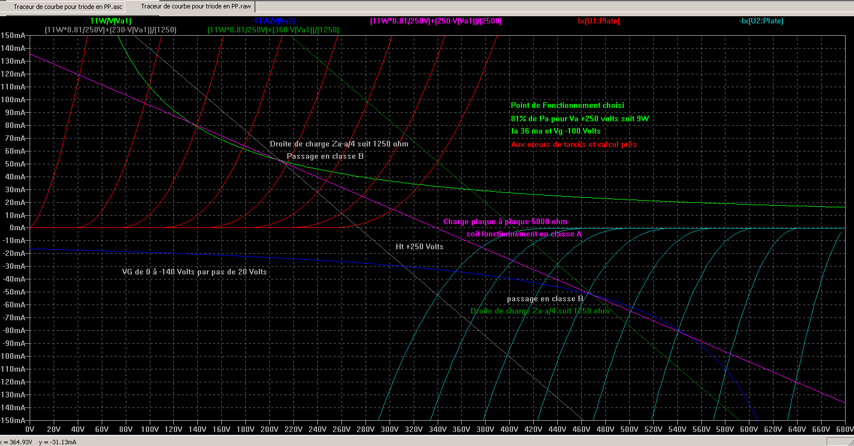Click 'VG de 0 à -140 Volts par pas de 20 Volts'
This screenshot has height=446, width=854.
point(194,272)
